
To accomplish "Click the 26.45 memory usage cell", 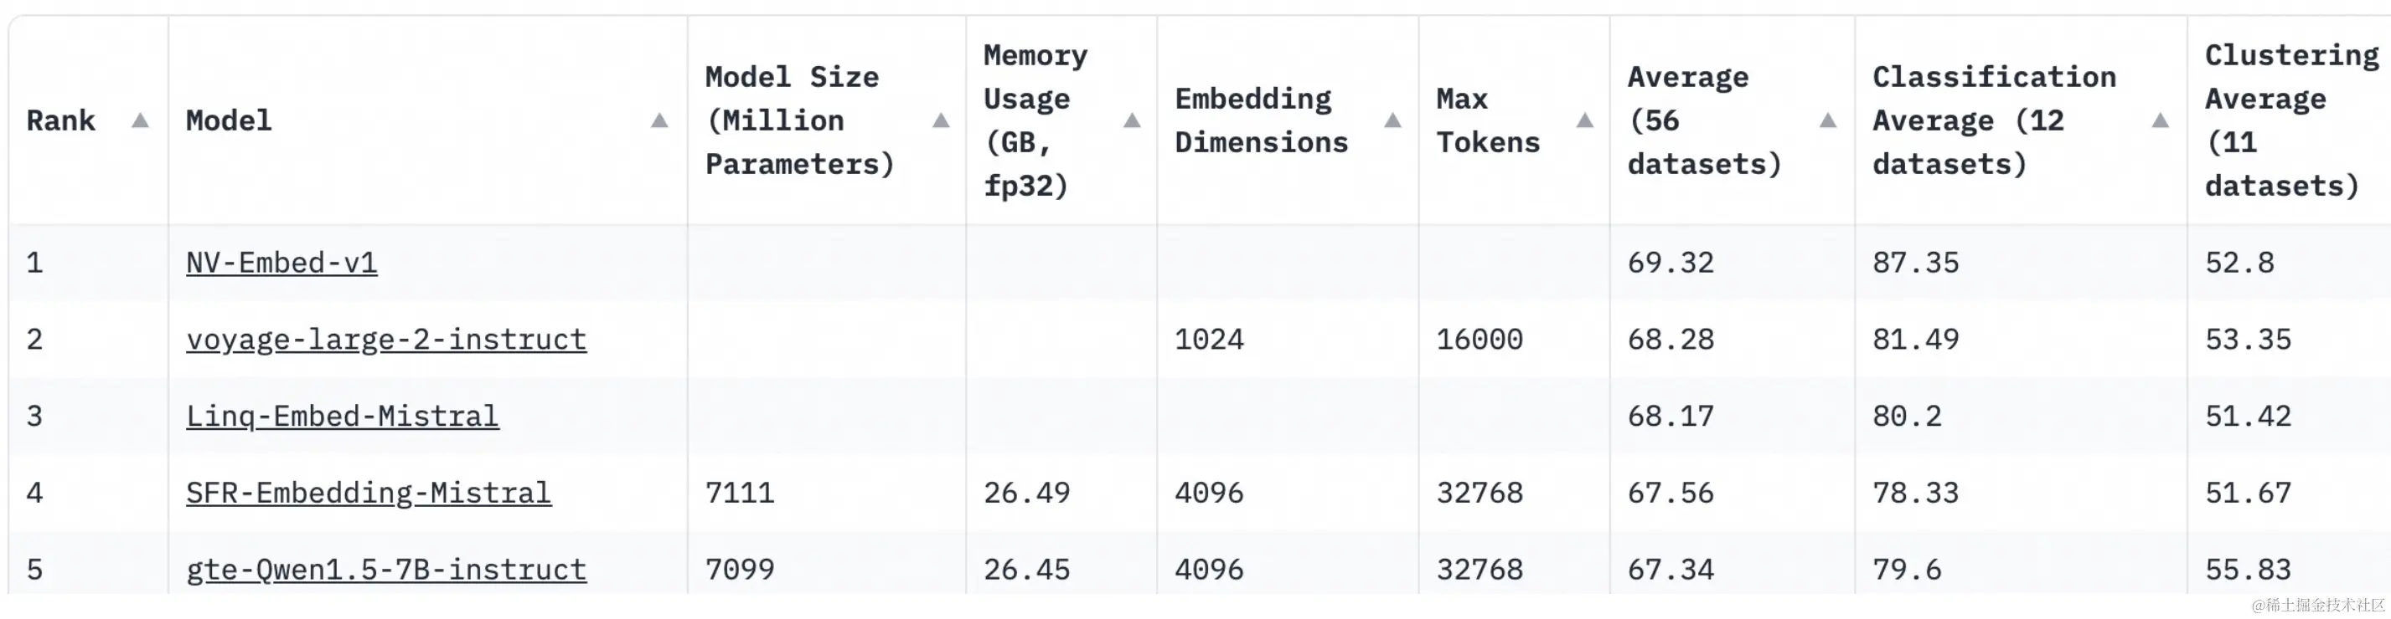I will pos(1026,570).
